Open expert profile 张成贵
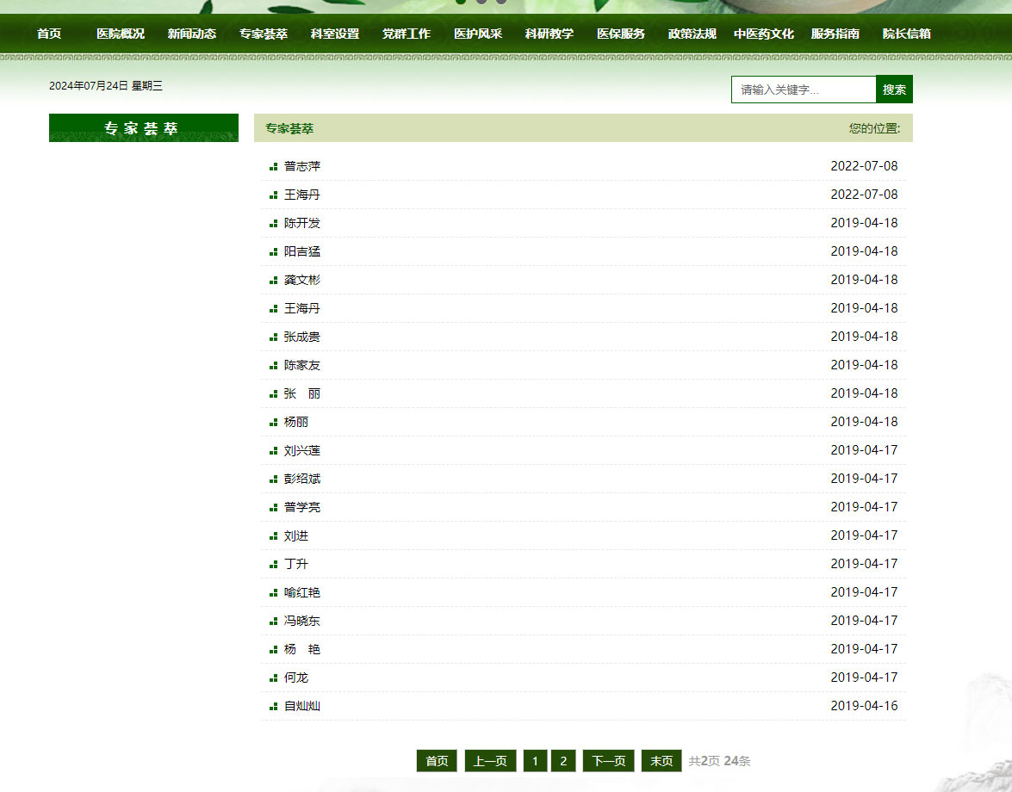1012x792 pixels. [x=302, y=337]
